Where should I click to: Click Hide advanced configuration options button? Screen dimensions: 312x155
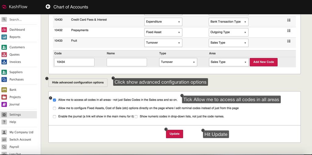[78, 82]
